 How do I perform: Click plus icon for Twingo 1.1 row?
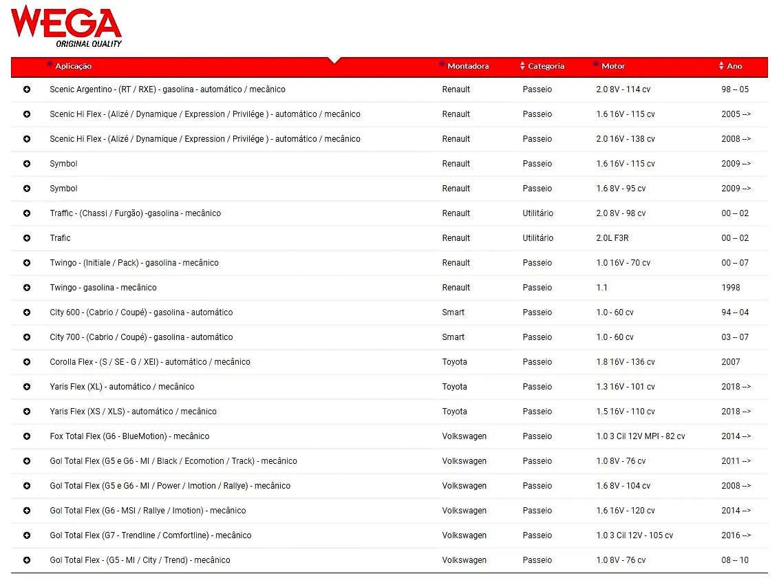pos(27,288)
